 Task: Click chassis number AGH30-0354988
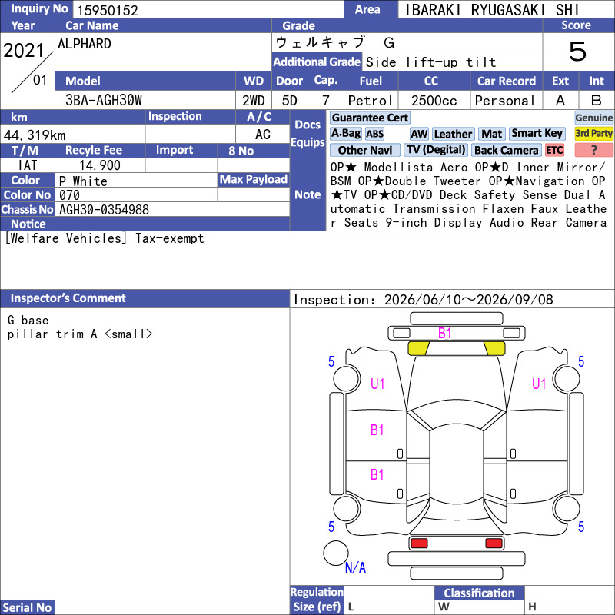[104, 209]
